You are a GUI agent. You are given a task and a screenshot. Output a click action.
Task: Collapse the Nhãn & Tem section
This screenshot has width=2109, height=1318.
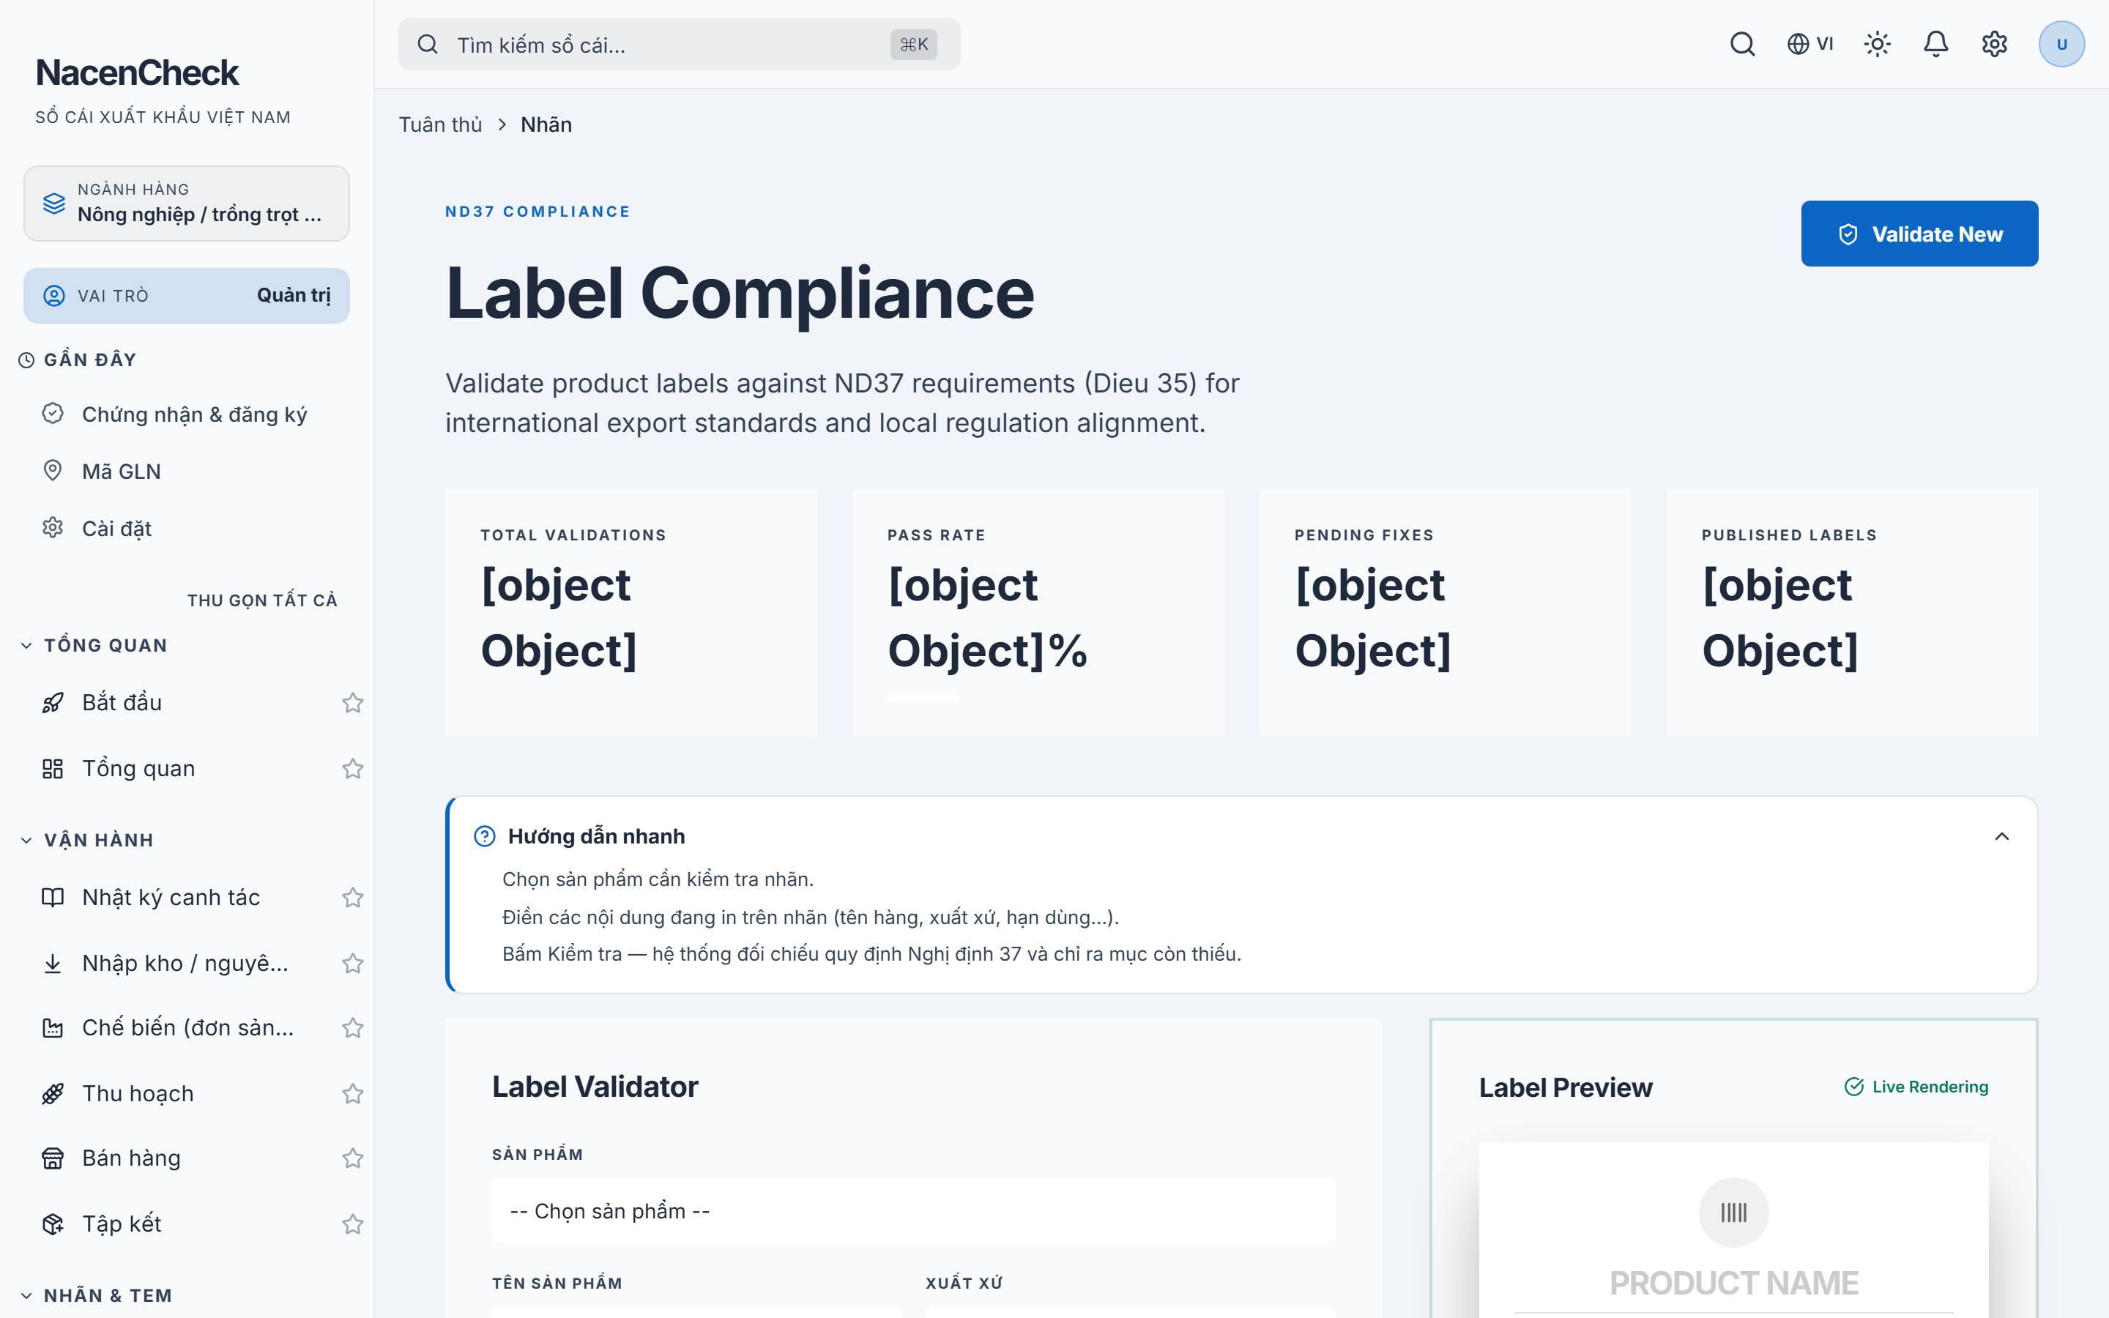tap(96, 1295)
